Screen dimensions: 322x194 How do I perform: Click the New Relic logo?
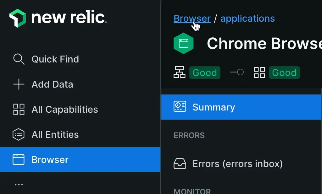pyautogui.click(x=58, y=18)
